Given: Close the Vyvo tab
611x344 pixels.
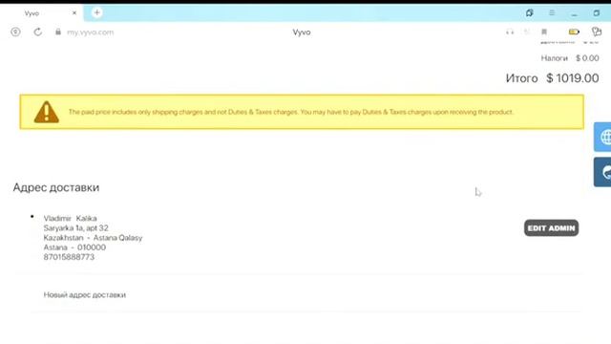Looking at the screenshot, I should pos(74,13).
